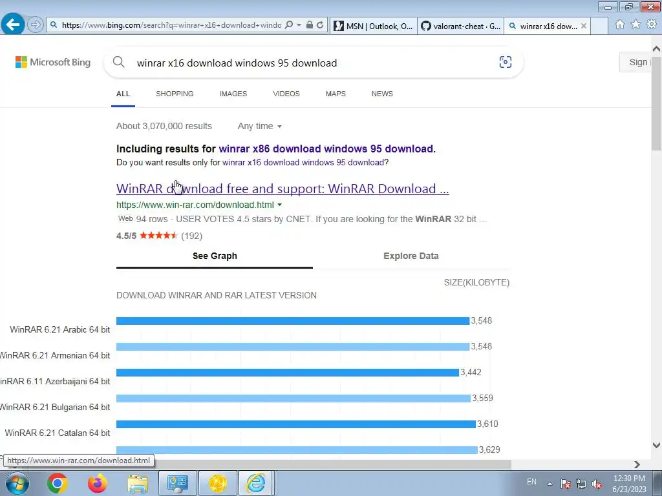This screenshot has height=496, width=662.
Task: Click the vertical scrollbar down arrow
Action: click(x=657, y=445)
